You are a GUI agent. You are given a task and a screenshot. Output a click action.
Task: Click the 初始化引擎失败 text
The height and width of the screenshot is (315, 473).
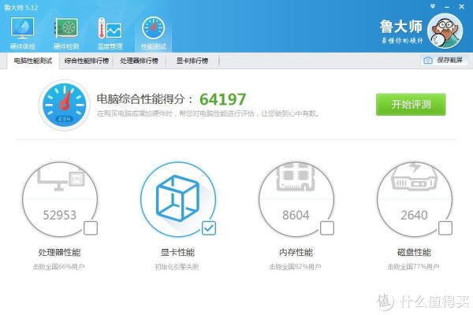pos(177,267)
